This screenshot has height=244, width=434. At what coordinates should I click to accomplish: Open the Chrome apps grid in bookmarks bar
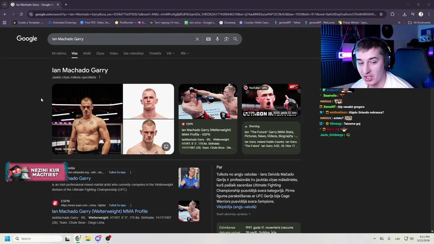tap(4, 23)
